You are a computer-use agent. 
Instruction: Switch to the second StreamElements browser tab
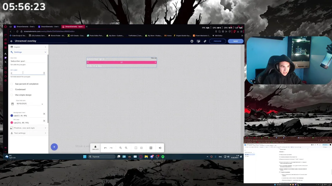tap(49, 27)
